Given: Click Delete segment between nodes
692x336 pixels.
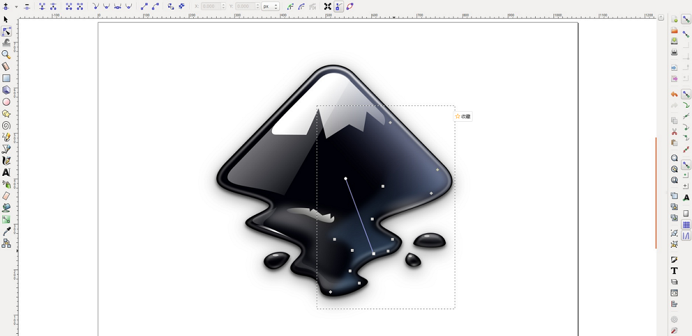Looking at the screenshot, I should tap(80, 7).
